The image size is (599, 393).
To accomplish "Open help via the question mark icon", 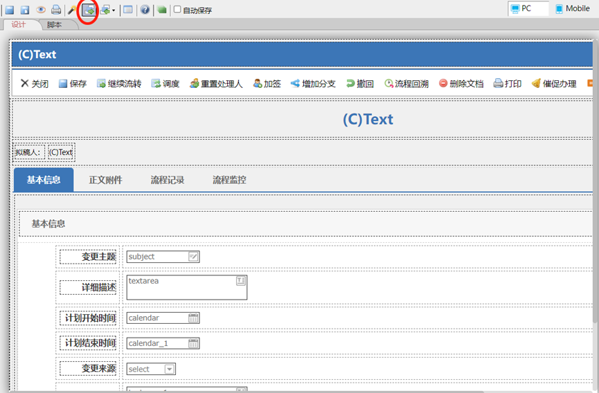I will [145, 10].
